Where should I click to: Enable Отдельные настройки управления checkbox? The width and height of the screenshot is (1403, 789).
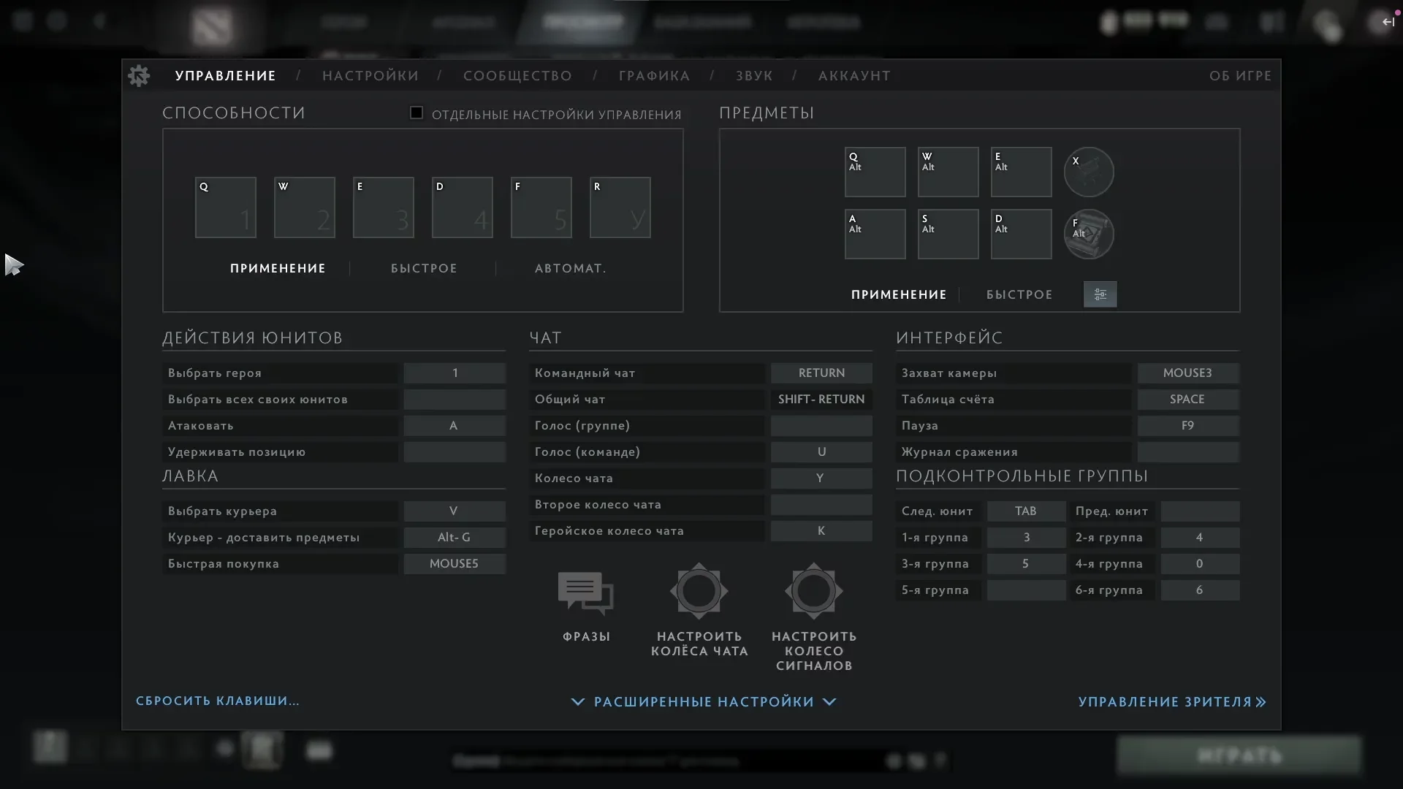point(417,113)
